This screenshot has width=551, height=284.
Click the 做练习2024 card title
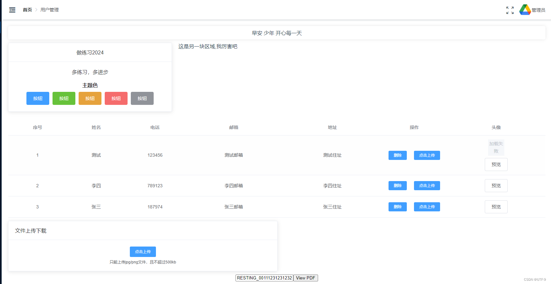coord(90,52)
